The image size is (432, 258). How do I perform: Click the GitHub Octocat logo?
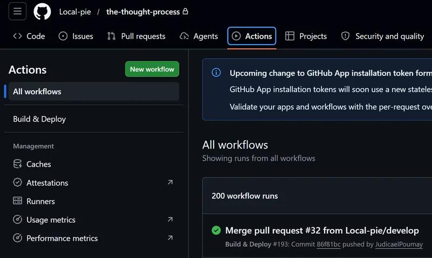pyautogui.click(x=42, y=11)
